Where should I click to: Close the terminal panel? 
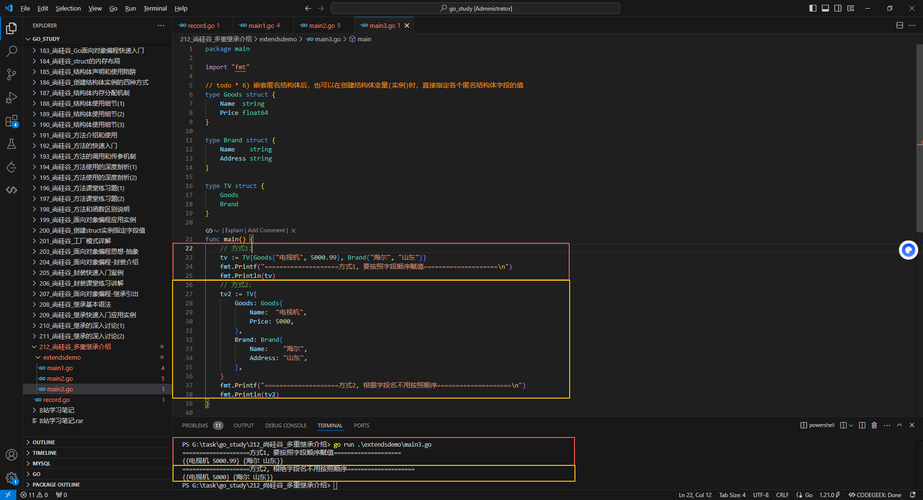(x=912, y=425)
